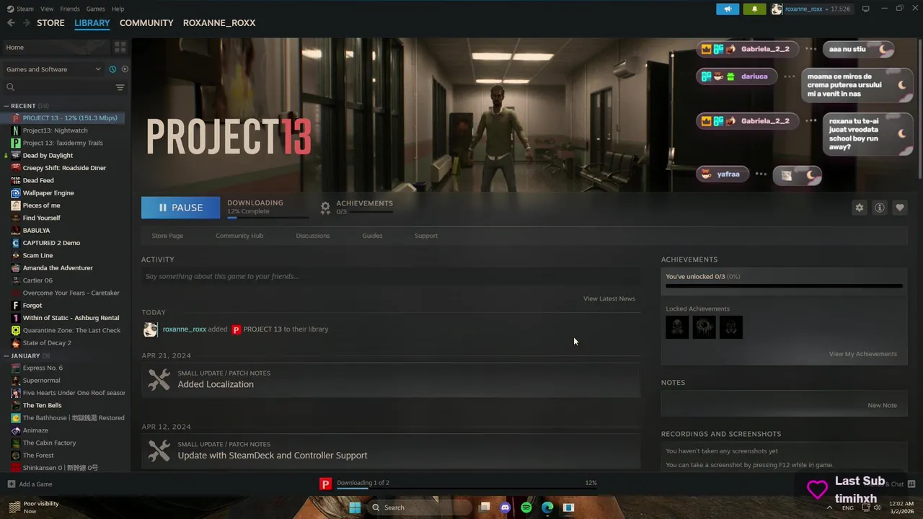The width and height of the screenshot is (923, 519).
Task: Open the Games menu
Action: 95,9
